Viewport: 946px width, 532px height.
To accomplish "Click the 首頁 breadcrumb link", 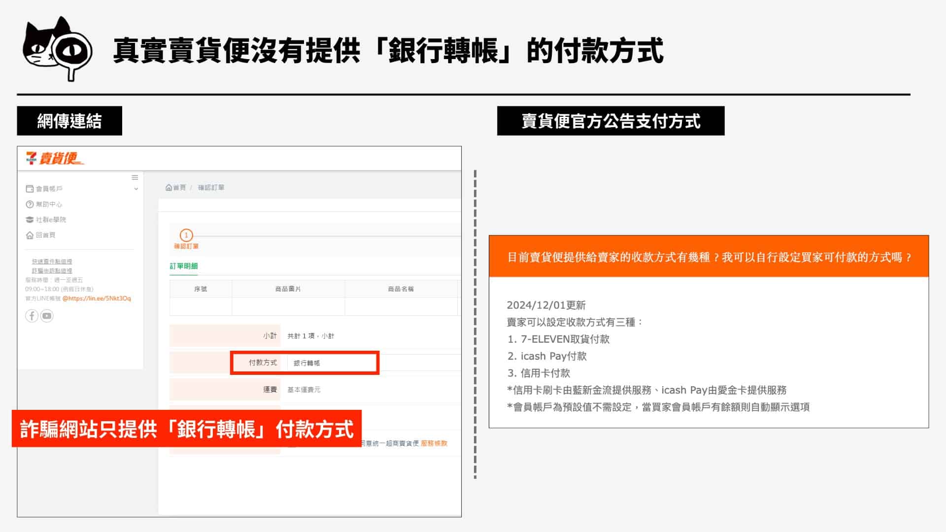I will tap(180, 188).
